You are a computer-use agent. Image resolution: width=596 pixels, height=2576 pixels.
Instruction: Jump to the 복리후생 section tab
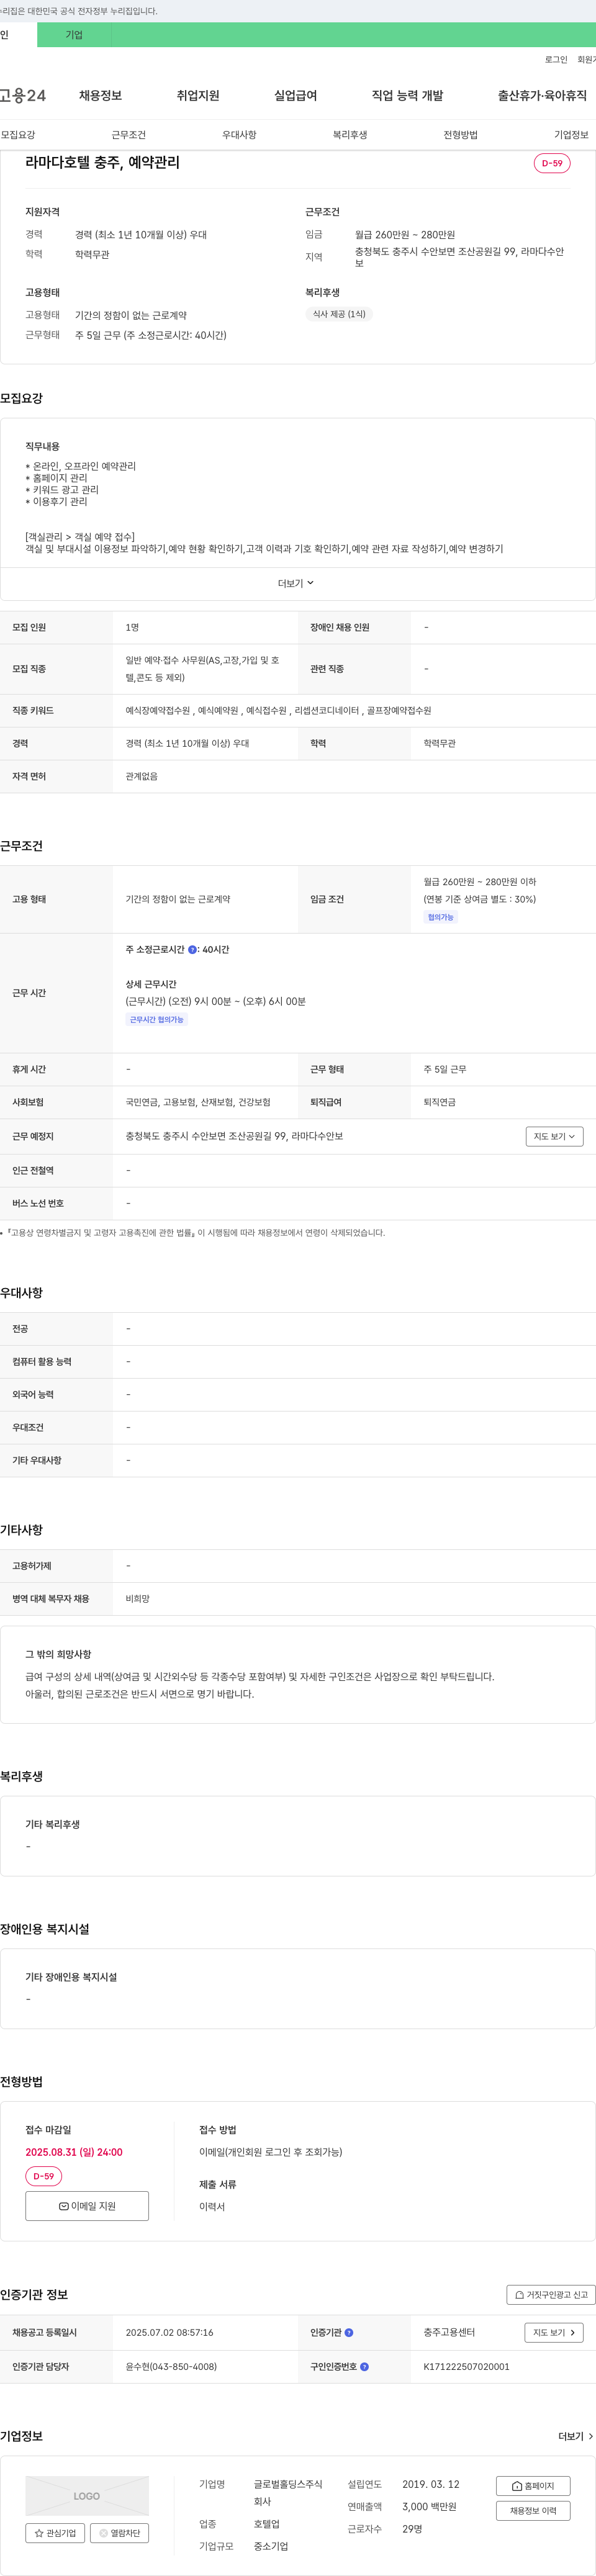(x=350, y=135)
